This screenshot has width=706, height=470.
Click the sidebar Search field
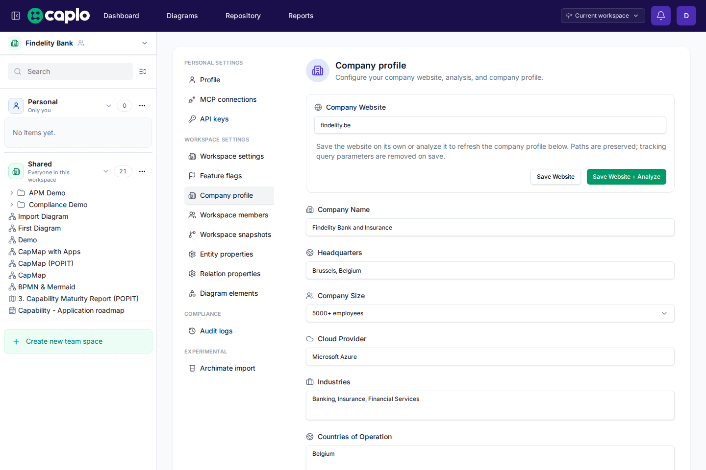[x=70, y=71]
